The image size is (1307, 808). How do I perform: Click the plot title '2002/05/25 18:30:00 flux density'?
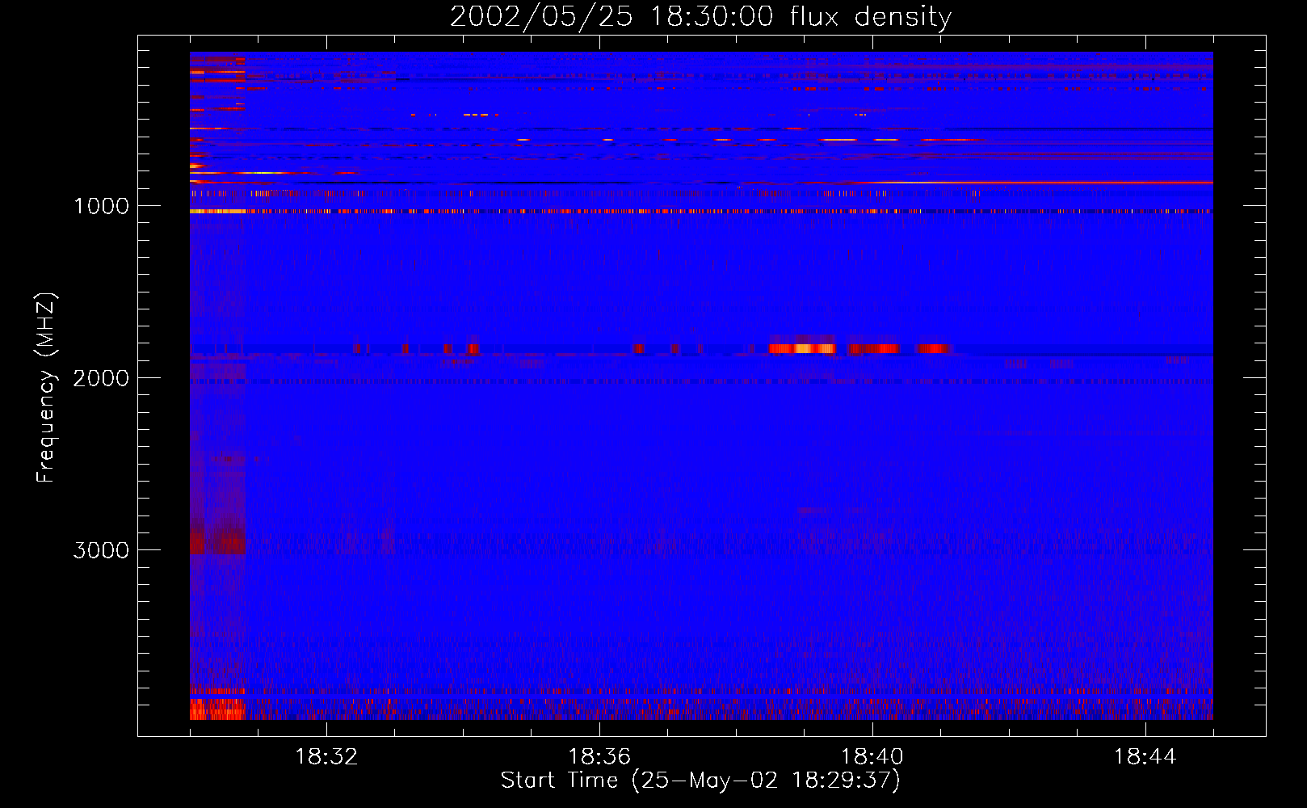(700, 16)
